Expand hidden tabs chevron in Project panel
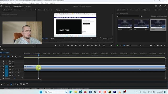 [x=167, y=10]
